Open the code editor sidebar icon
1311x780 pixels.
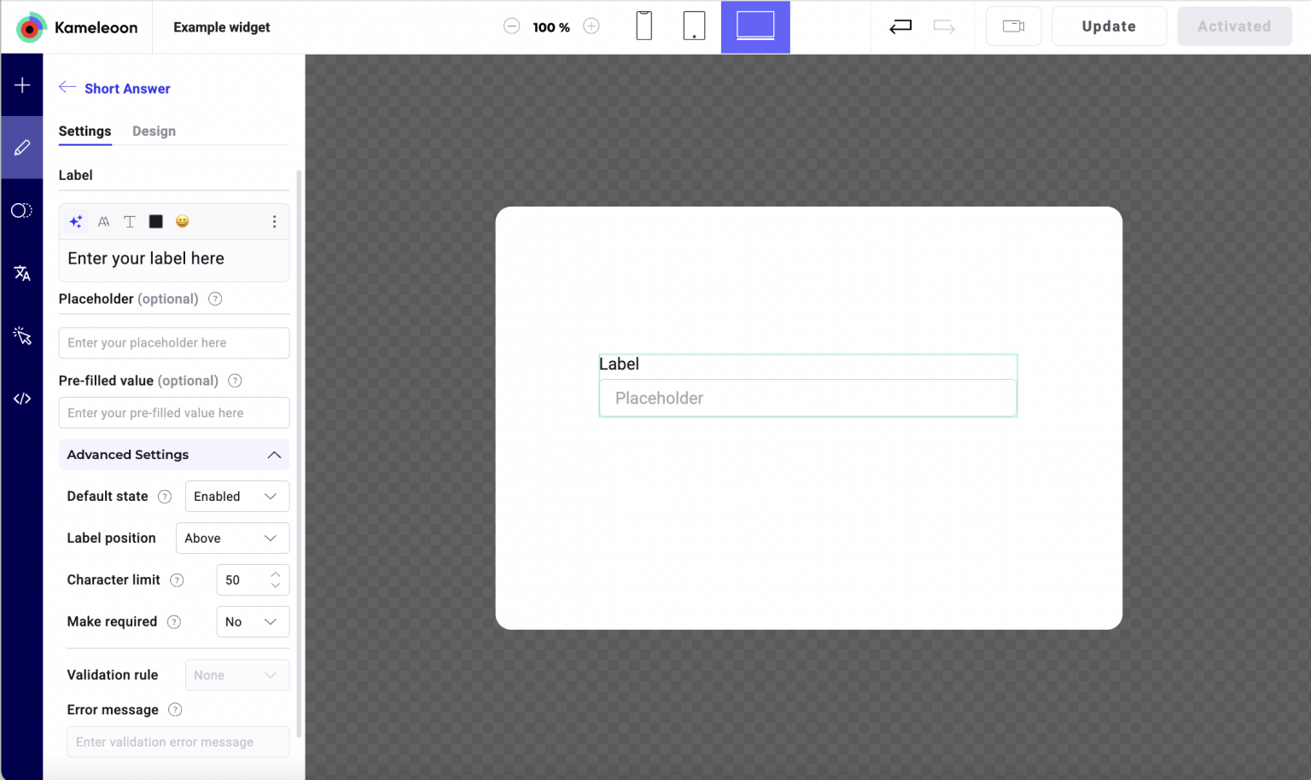point(22,399)
